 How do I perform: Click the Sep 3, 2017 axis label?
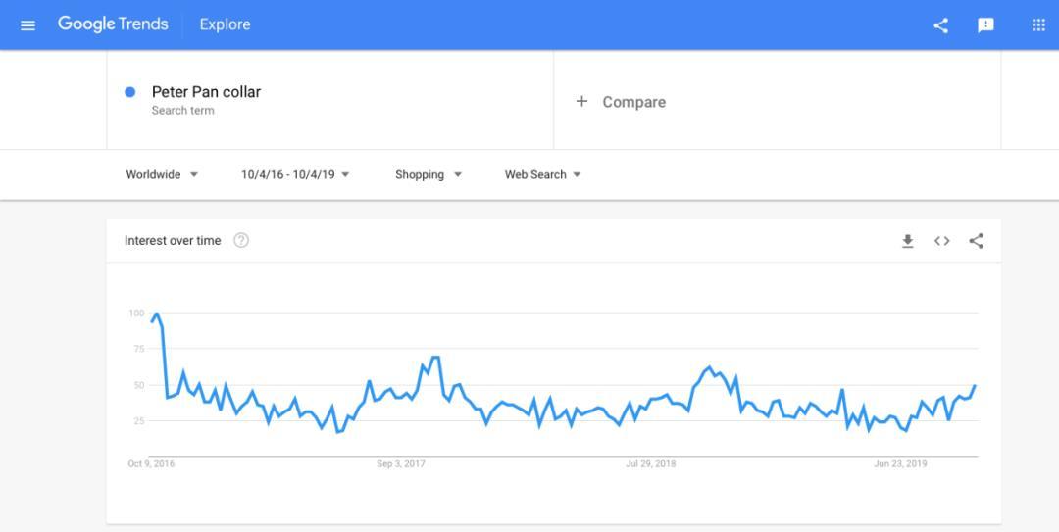click(401, 463)
